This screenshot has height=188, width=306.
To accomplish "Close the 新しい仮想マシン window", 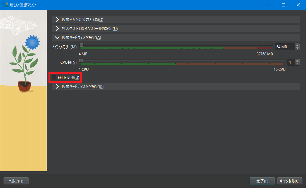I will pyautogui.click(x=298, y=5).
